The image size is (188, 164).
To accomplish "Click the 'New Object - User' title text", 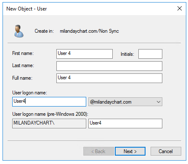I will [26, 9].
